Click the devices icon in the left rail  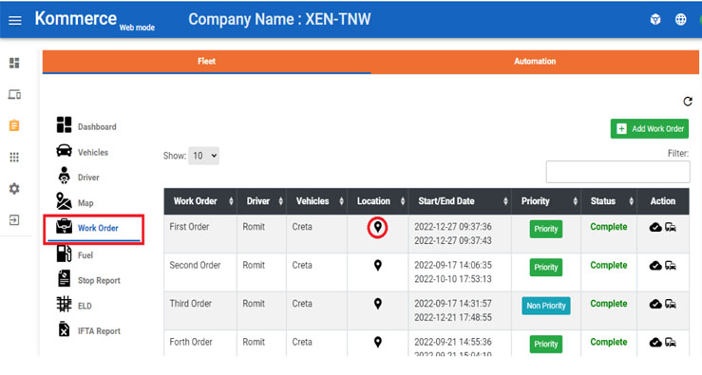click(x=14, y=94)
